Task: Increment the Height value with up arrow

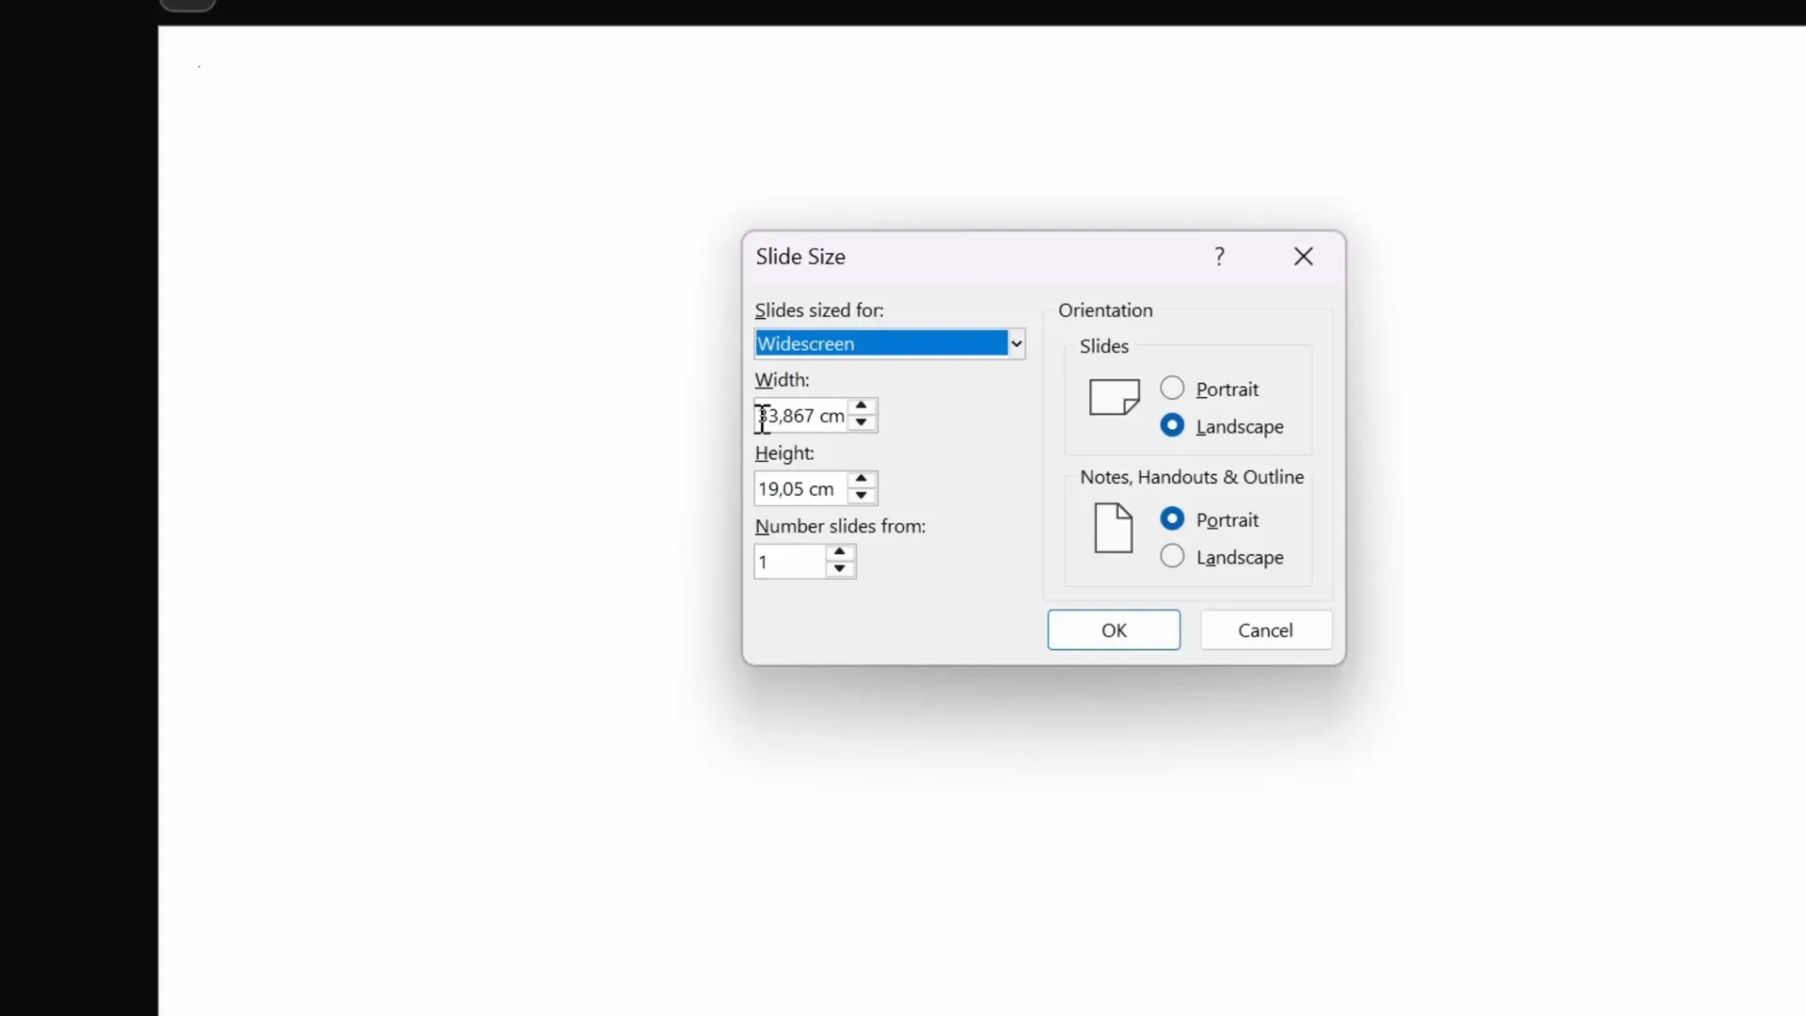Action: pos(862,480)
